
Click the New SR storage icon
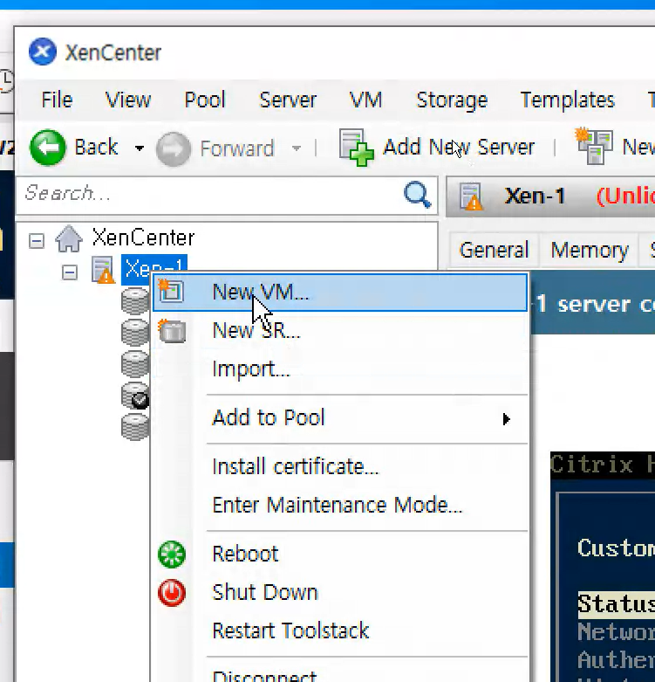pyautogui.click(x=172, y=331)
